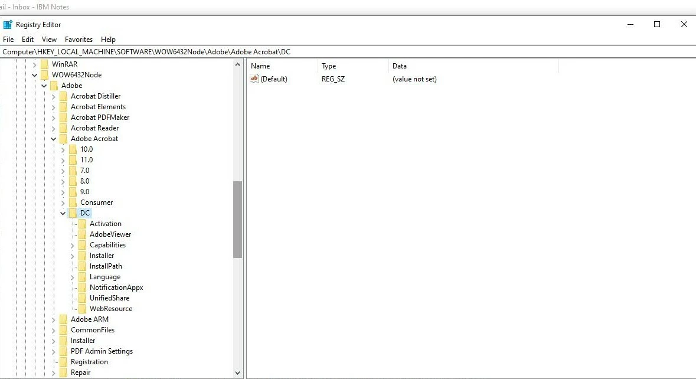The height and width of the screenshot is (379, 696).
Task: Select the WinRAR folder icon
Action: (44, 64)
